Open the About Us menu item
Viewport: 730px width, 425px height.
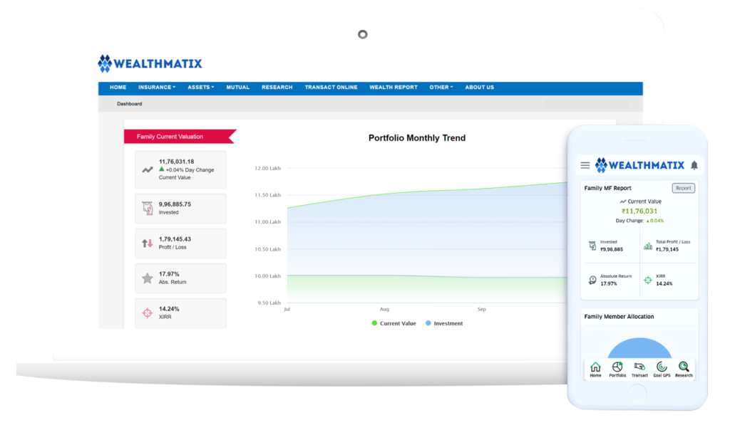pos(480,88)
